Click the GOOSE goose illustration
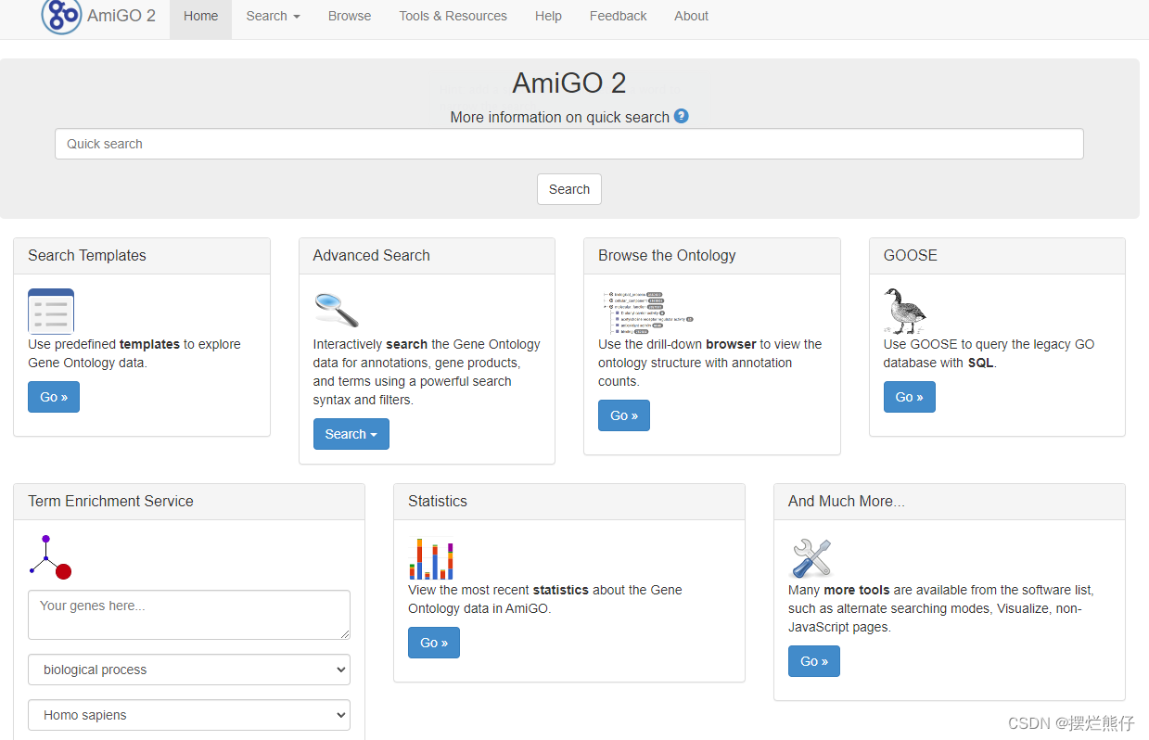 tap(905, 311)
